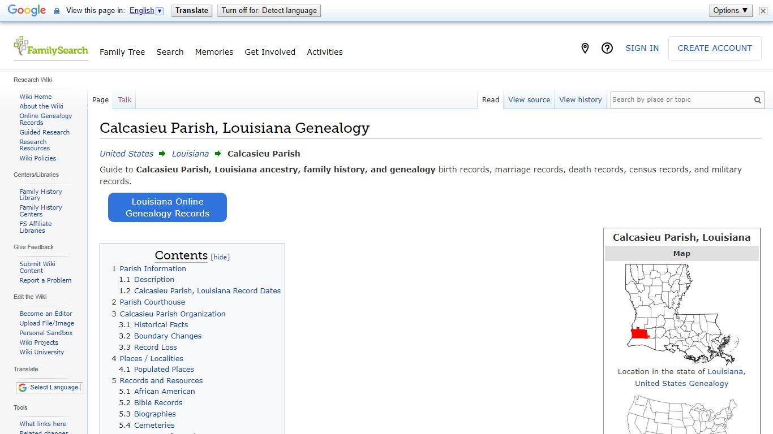Switch to the Talk tab
Viewport: 773px width, 434px height.
tap(124, 100)
